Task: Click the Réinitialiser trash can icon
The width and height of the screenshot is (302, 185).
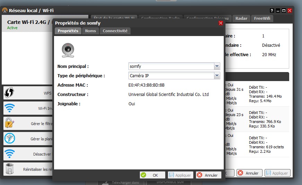Action: 9,169
